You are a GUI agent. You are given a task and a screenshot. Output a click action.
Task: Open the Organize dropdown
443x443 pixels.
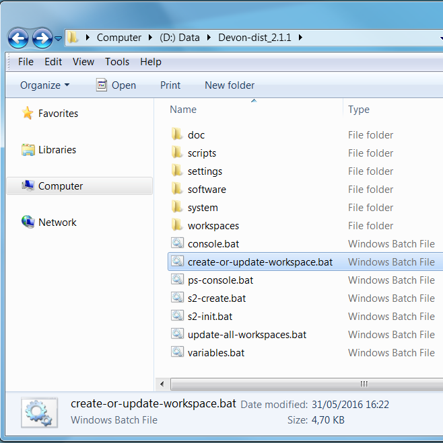click(44, 85)
